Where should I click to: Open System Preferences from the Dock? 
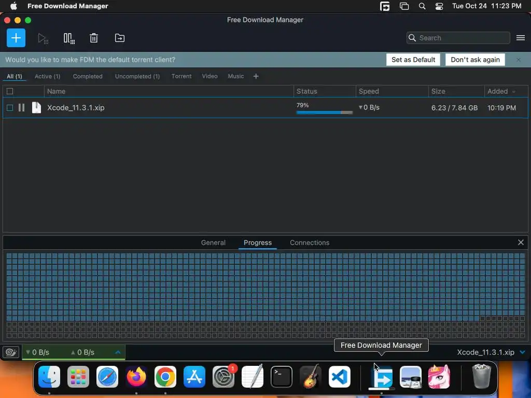[x=223, y=377]
